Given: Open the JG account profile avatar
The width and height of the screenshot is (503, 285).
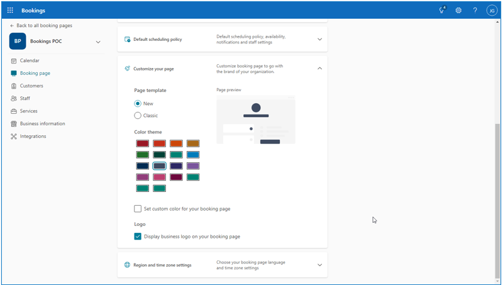Looking at the screenshot, I should coord(492,11).
